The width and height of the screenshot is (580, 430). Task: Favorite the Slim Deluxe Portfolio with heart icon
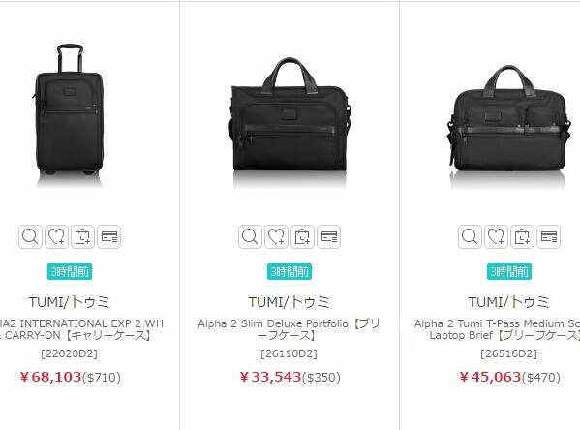[x=276, y=236]
